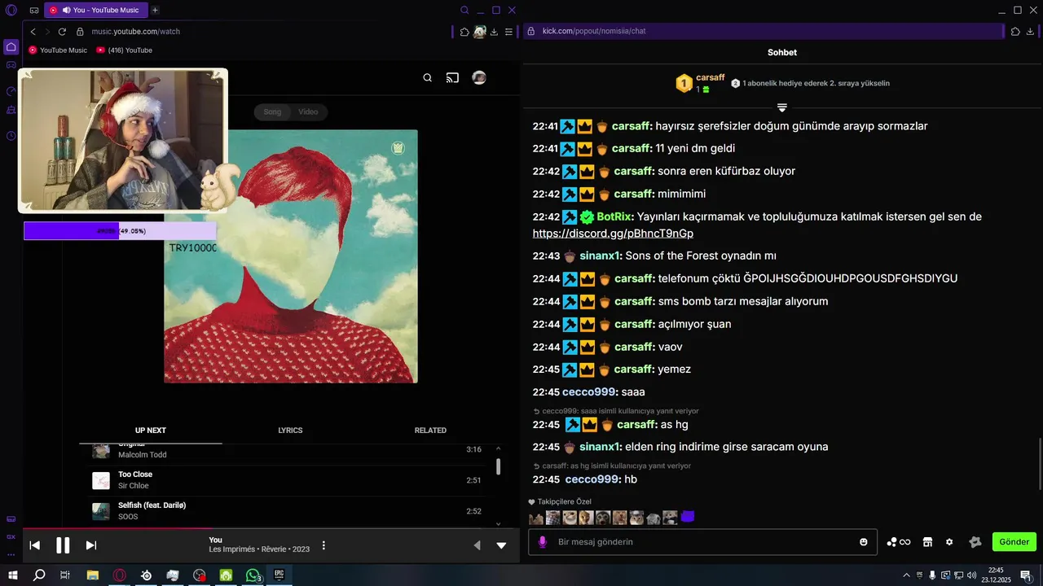
Task: Open the Cast to device icon
Action: click(452, 78)
